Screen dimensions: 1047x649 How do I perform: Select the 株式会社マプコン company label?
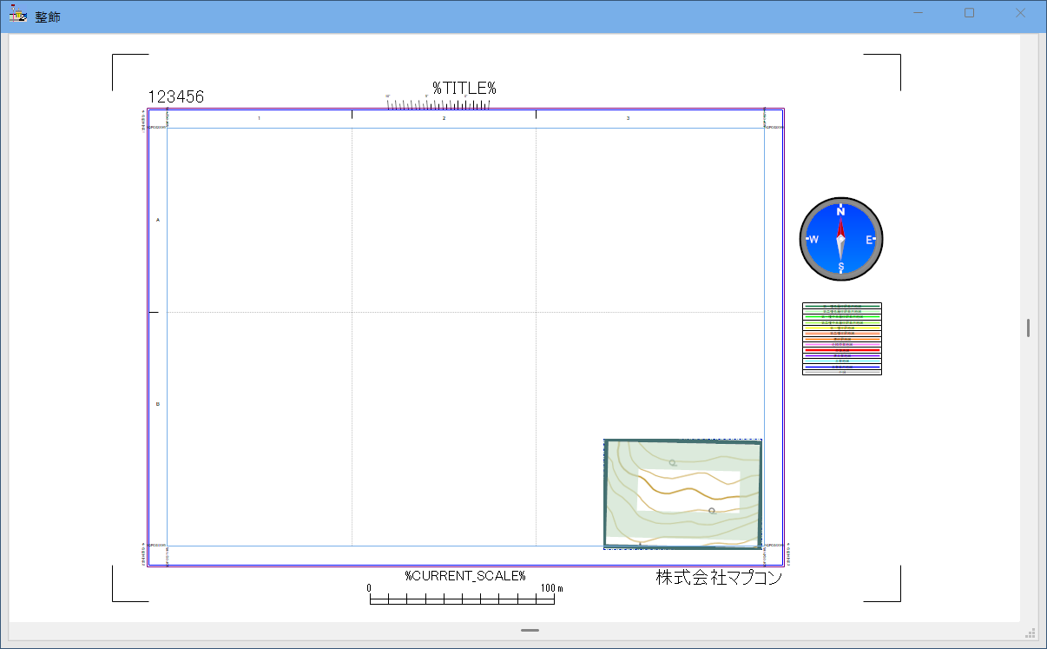(719, 578)
